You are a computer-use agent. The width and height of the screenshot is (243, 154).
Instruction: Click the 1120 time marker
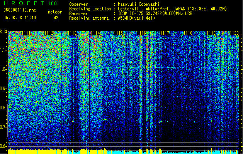(x=234, y=33)
